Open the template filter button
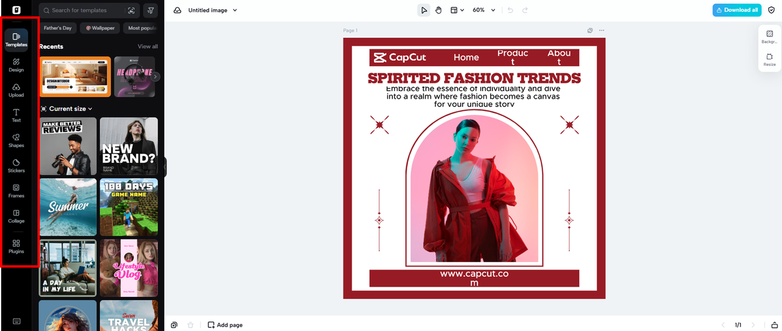 tap(150, 10)
